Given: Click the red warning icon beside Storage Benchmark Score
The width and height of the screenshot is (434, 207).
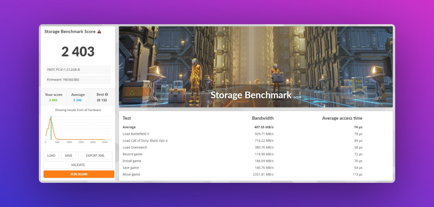Looking at the screenshot, I should pos(99,32).
